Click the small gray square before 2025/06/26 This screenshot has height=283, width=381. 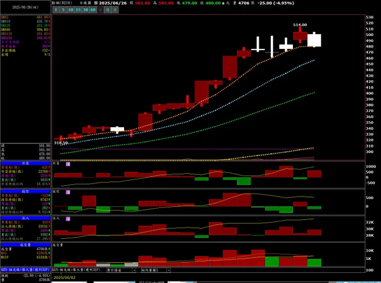[96, 3]
